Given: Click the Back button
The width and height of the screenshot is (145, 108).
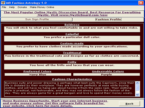Looking at the screenshot, I should tap(129, 104).
